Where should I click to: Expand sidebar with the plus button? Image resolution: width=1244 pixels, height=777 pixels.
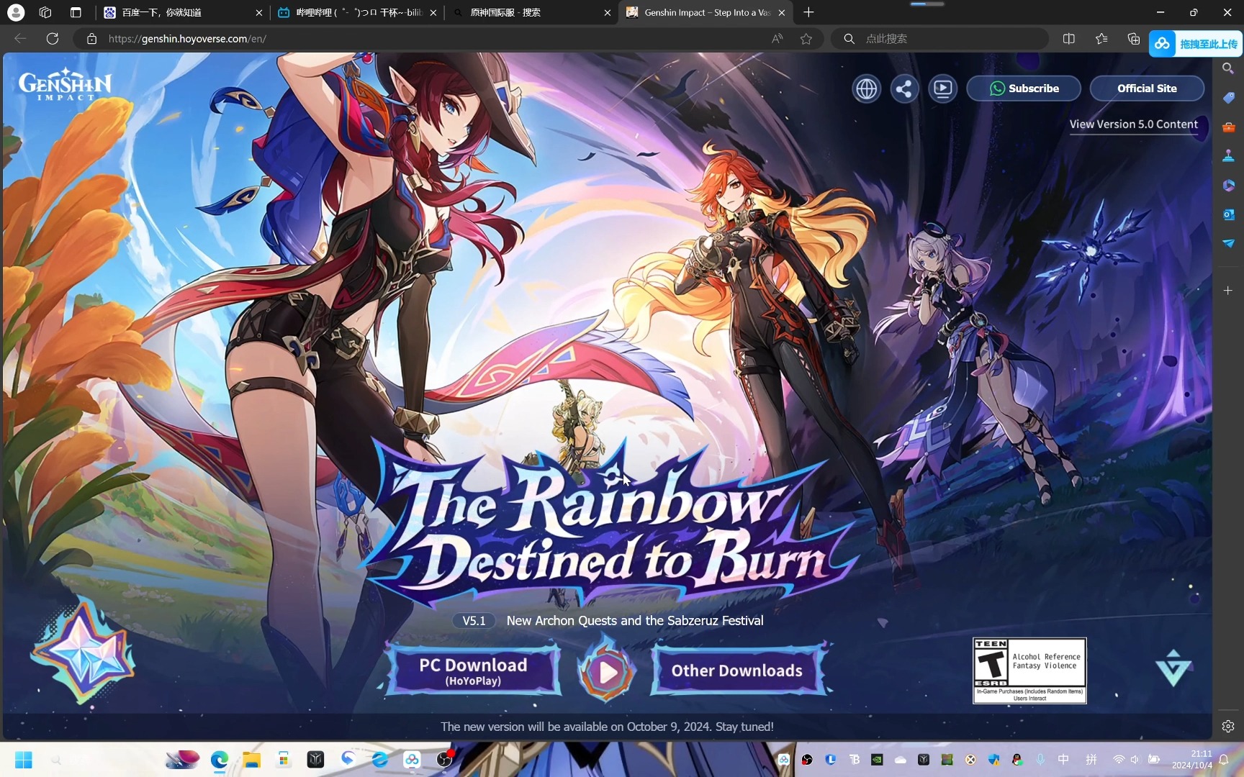1228,290
